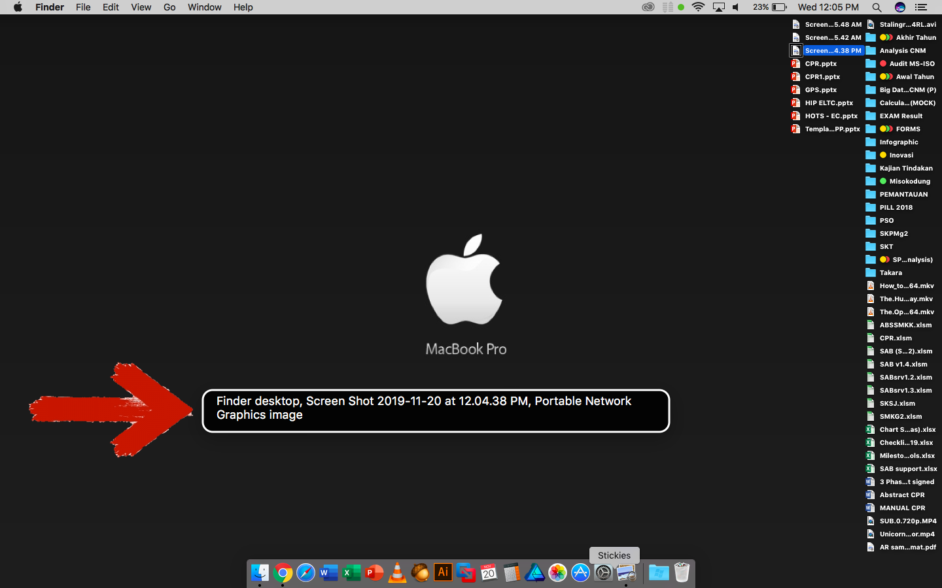This screenshot has height=588, width=942.
Task: Open System Preferences gear in Dock
Action: pos(603,573)
